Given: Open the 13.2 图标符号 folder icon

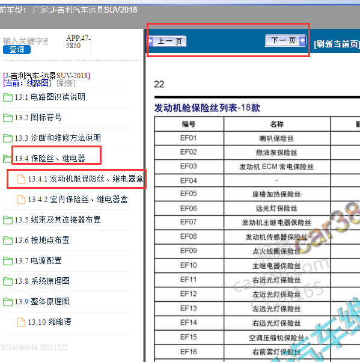Looking at the screenshot, I should pos(8,118).
